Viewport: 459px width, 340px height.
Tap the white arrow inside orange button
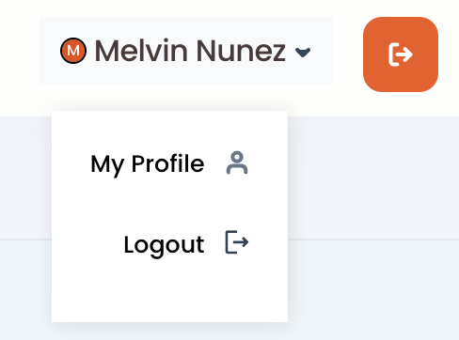pos(401,54)
